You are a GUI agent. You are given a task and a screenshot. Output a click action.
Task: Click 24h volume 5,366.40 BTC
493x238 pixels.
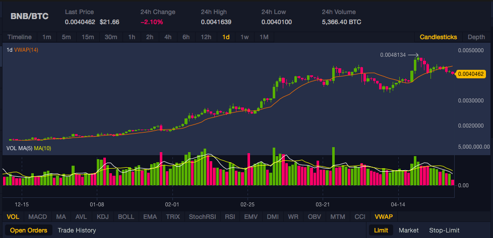pos(341,22)
